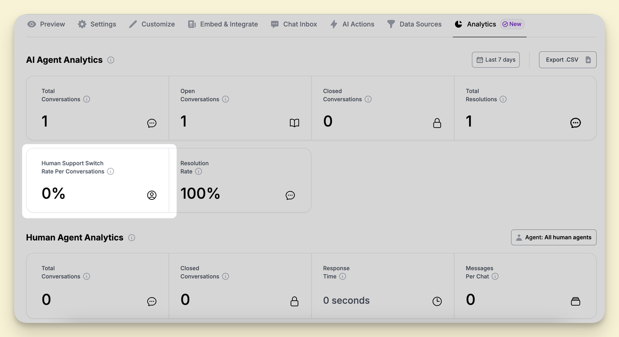
Task: Click info icon beside Response Time
Action: point(342,276)
